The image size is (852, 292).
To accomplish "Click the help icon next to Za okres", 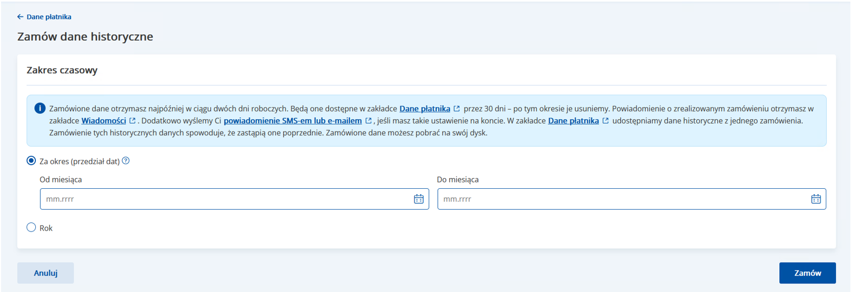I will coord(126,161).
